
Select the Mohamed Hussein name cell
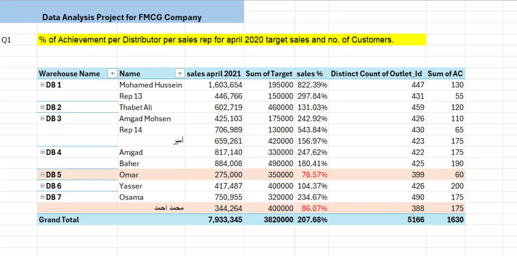(x=150, y=85)
